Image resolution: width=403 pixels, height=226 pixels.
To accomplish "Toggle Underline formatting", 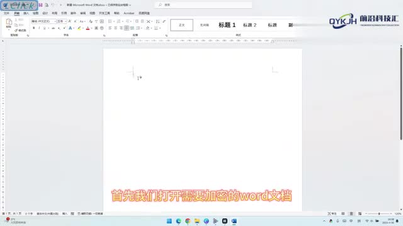I will click(x=45, y=28).
